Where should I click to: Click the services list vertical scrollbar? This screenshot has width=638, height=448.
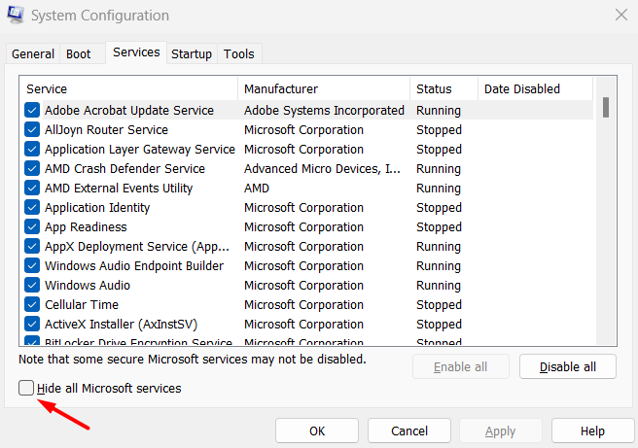(606, 214)
